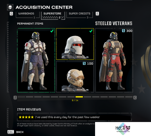Image resolution: width=151 pixels, height=136 pixels.
Task: Select the white helmet with red visor
Action: pyautogui.click(x=75, y=44)
